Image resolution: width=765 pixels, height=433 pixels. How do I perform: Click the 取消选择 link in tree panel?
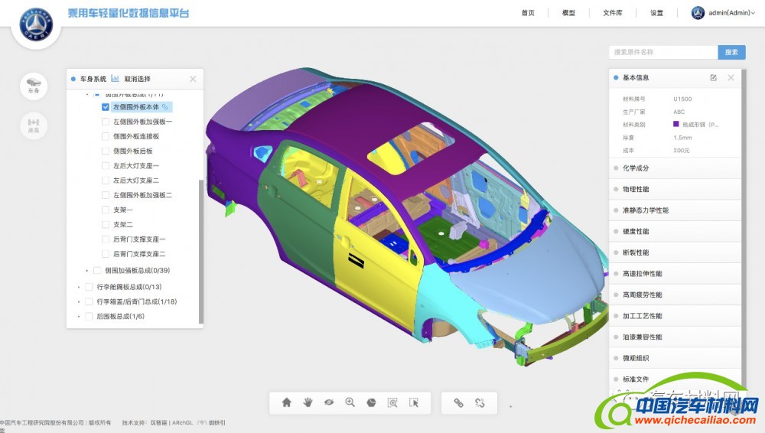point(138,79)
